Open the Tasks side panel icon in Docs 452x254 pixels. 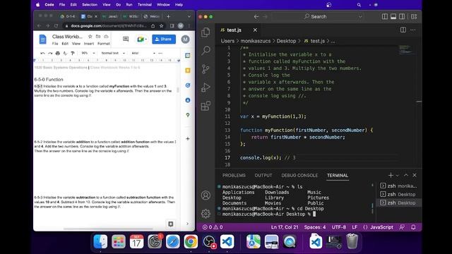pos(188,85)
